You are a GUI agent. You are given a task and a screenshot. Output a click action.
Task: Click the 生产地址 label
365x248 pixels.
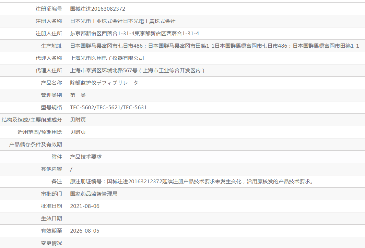(x=51, y=46)
